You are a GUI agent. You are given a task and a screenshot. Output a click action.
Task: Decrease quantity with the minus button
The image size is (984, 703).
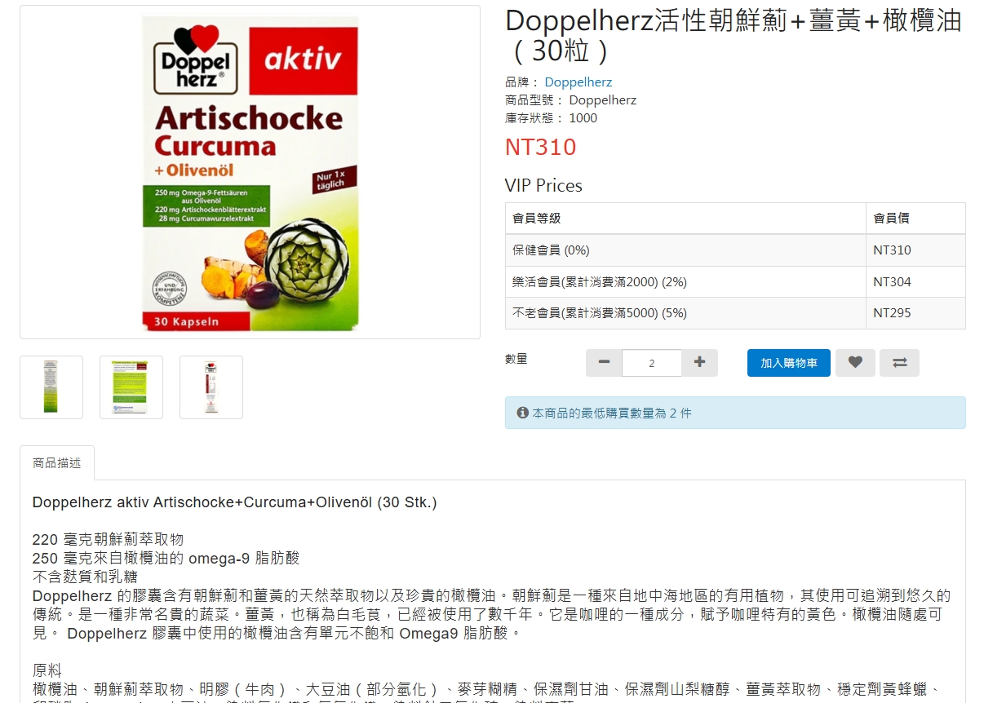pos(604,363)
